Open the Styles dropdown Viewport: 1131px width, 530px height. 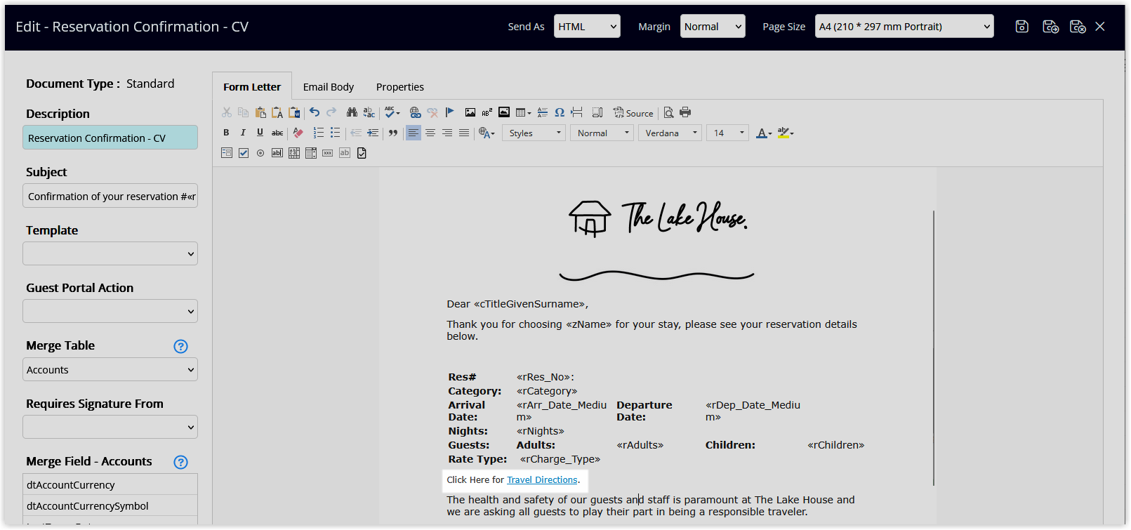pyautogui.click(x=534, y=133)
